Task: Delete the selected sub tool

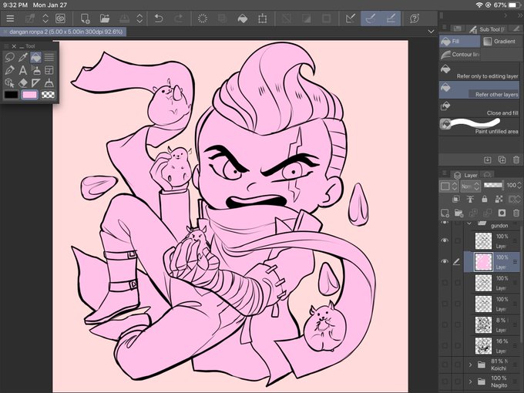Action: click(516, 160)
